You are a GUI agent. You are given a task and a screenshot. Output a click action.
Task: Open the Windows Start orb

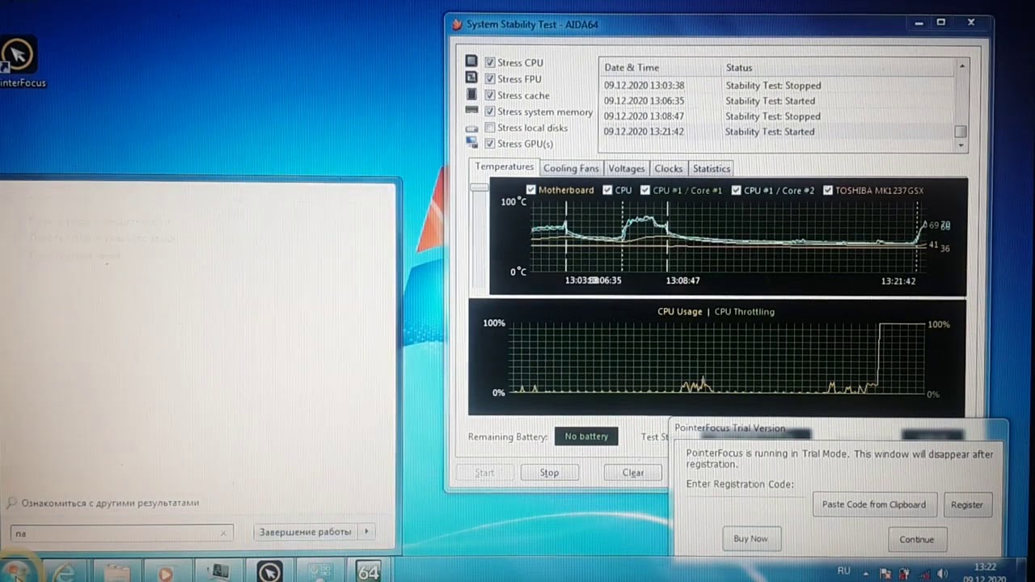(x=18, y=571)
